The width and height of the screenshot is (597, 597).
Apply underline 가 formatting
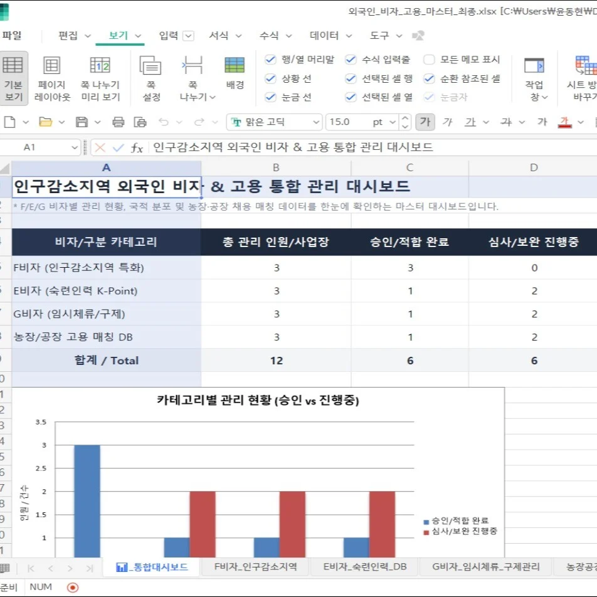(x=470, y=122)
